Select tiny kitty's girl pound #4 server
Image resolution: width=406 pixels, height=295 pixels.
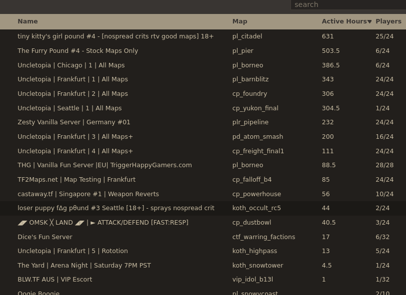(x=203, y=36)
